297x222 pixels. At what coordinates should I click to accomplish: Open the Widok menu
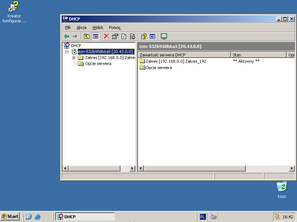pyautogui.click(x=98, y=27)
